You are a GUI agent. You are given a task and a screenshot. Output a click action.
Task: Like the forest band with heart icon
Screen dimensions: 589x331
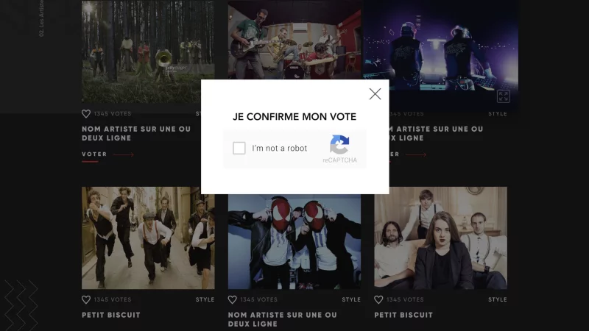click(x=86, y=114)
